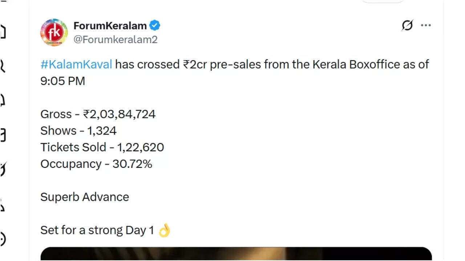Open Explore search icon in sidebar
465x261 pixels.
coord(2,66)
